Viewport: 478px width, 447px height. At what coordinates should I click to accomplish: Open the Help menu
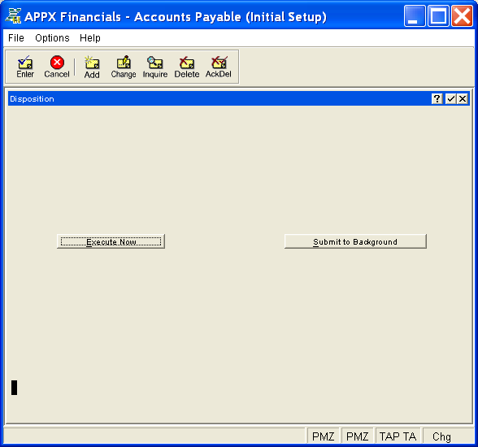click(90, 38)
